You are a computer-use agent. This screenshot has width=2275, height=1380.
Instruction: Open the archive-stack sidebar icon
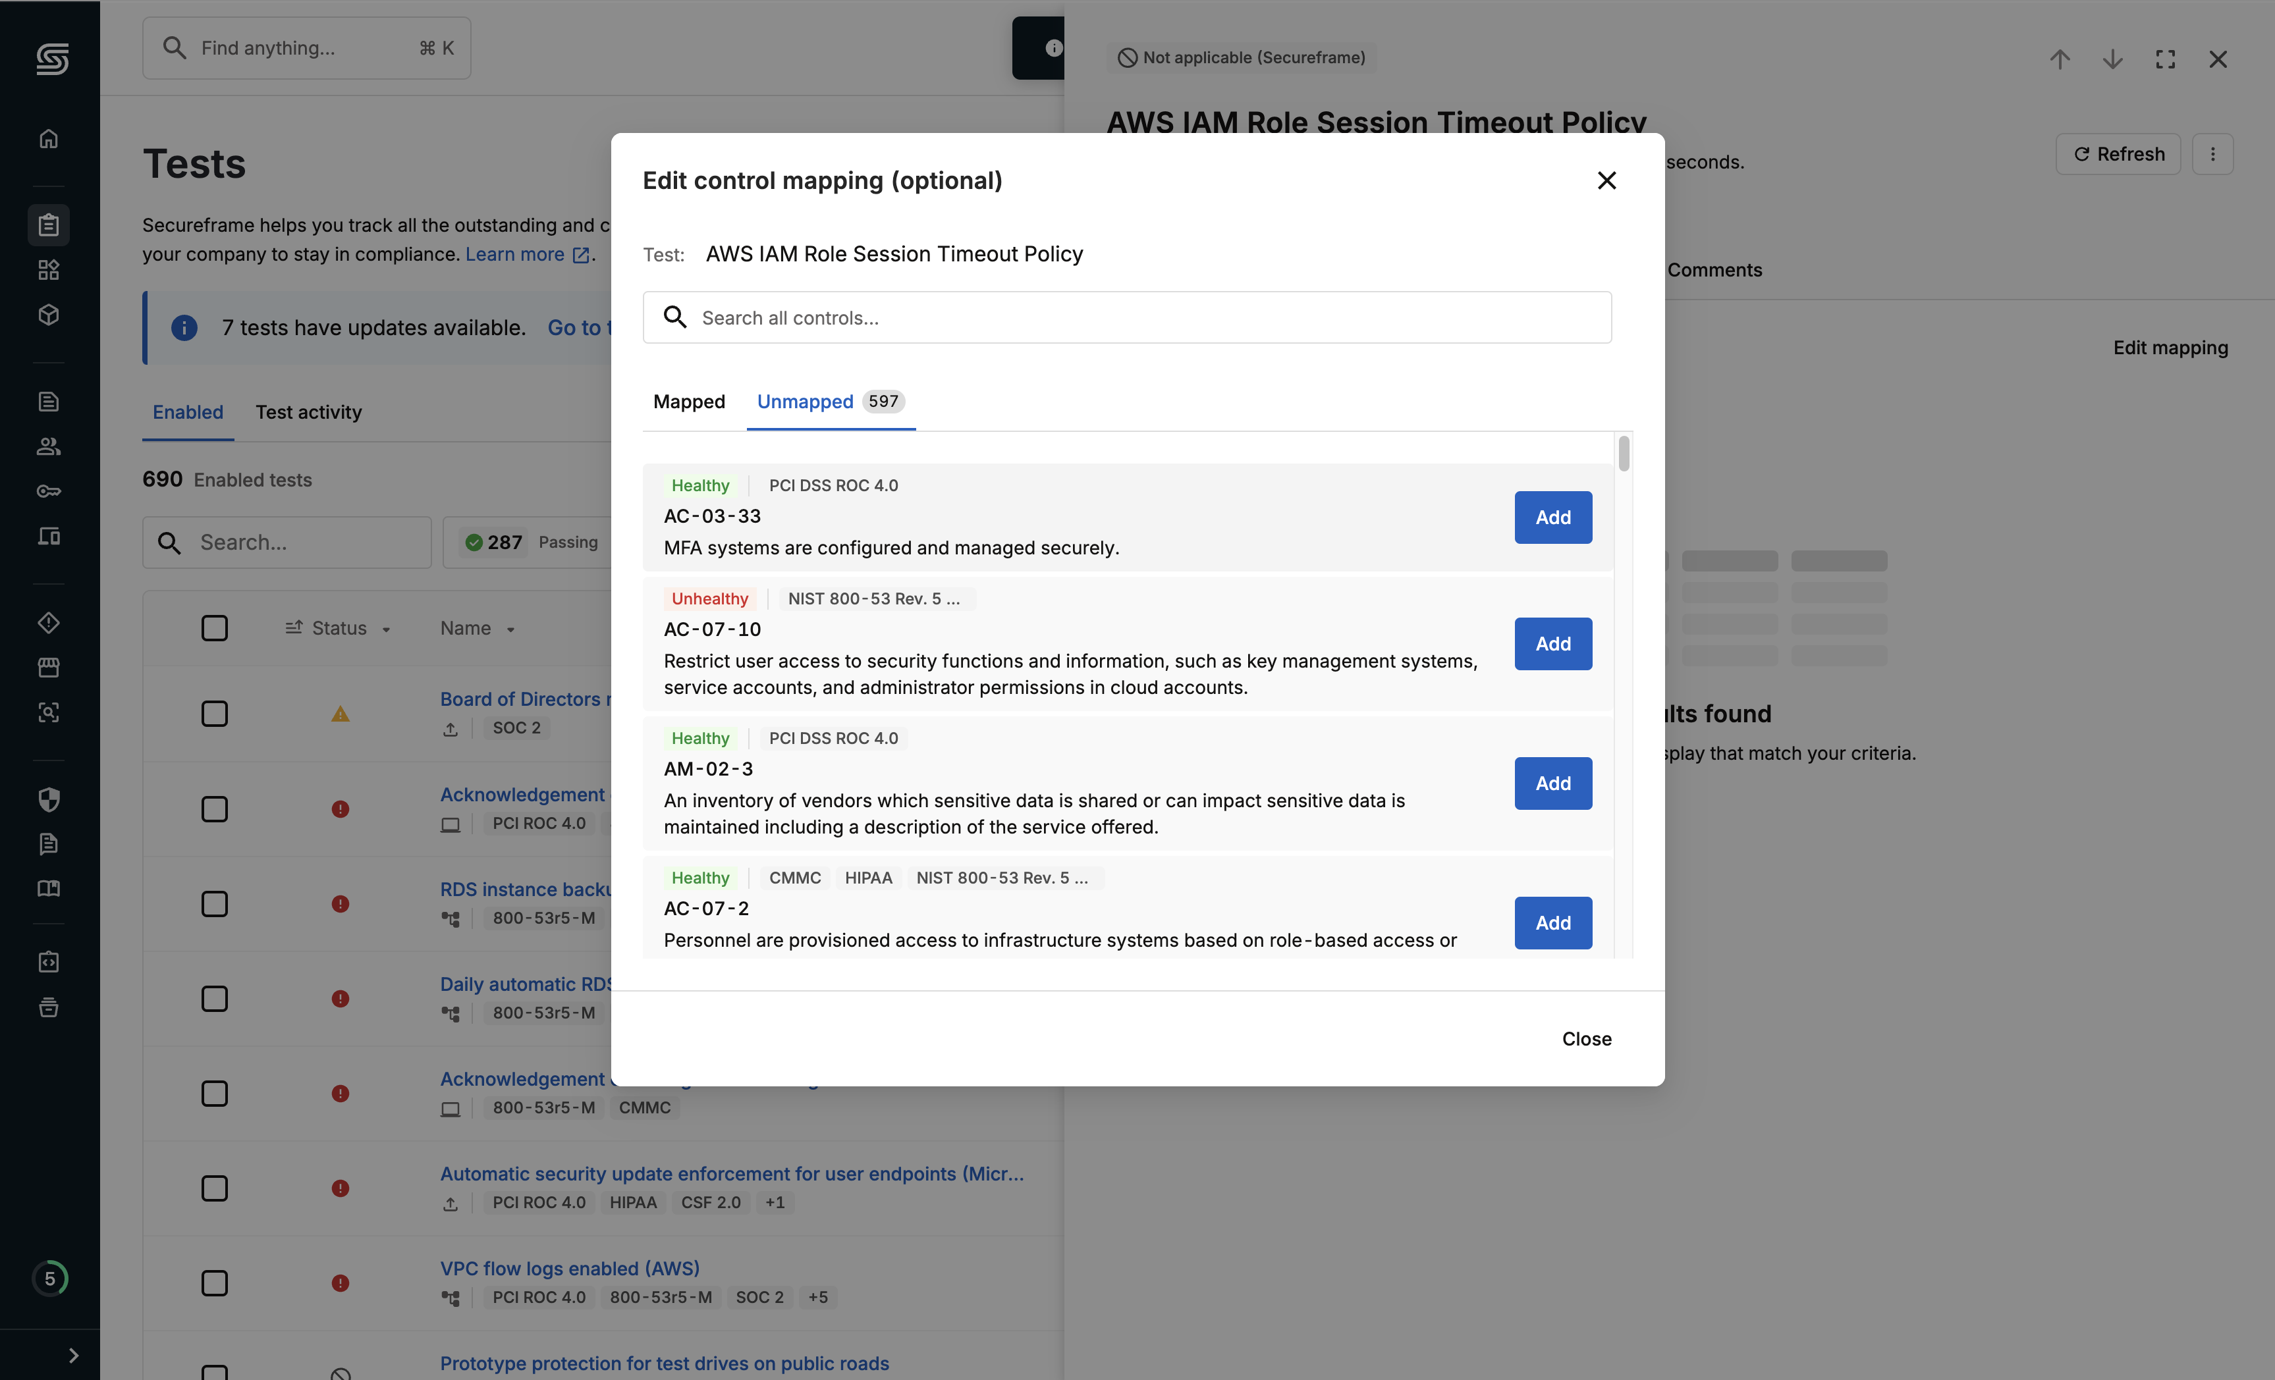point(49,1007)
